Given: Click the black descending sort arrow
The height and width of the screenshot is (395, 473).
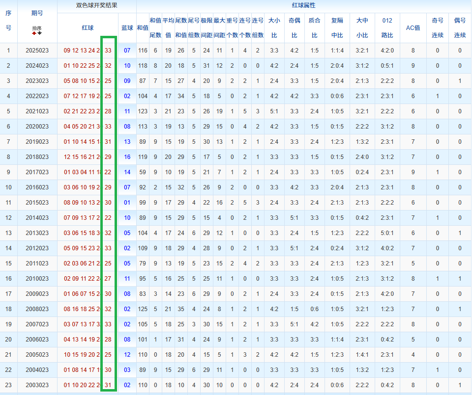Looking at the screenshot, I should tap(39, 34).
